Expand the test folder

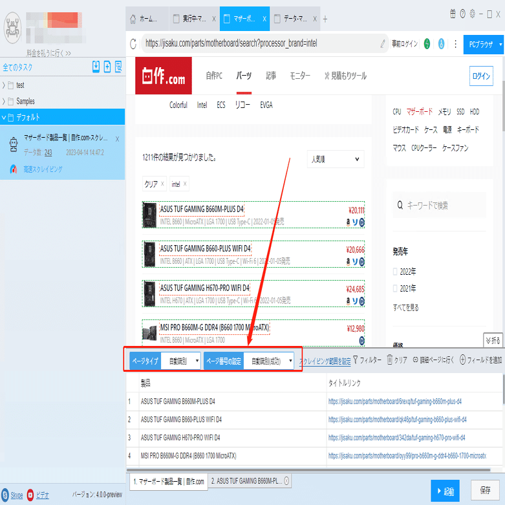[4, 85]
